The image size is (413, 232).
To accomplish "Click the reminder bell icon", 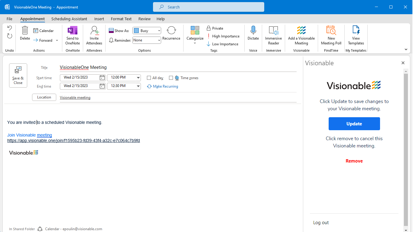I will [x=111, y=40].
